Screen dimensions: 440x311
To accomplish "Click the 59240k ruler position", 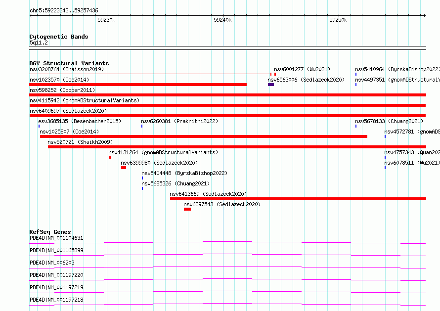I will [222, 20].
